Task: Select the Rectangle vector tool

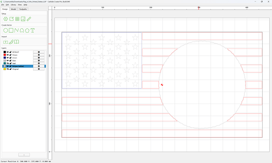Action: coord(11,30)
